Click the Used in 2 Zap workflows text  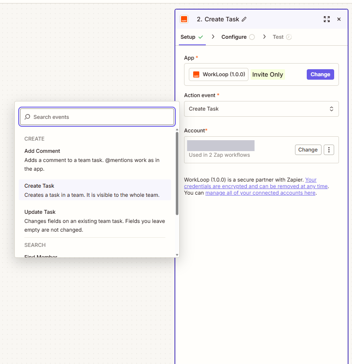tap(219, 155)
